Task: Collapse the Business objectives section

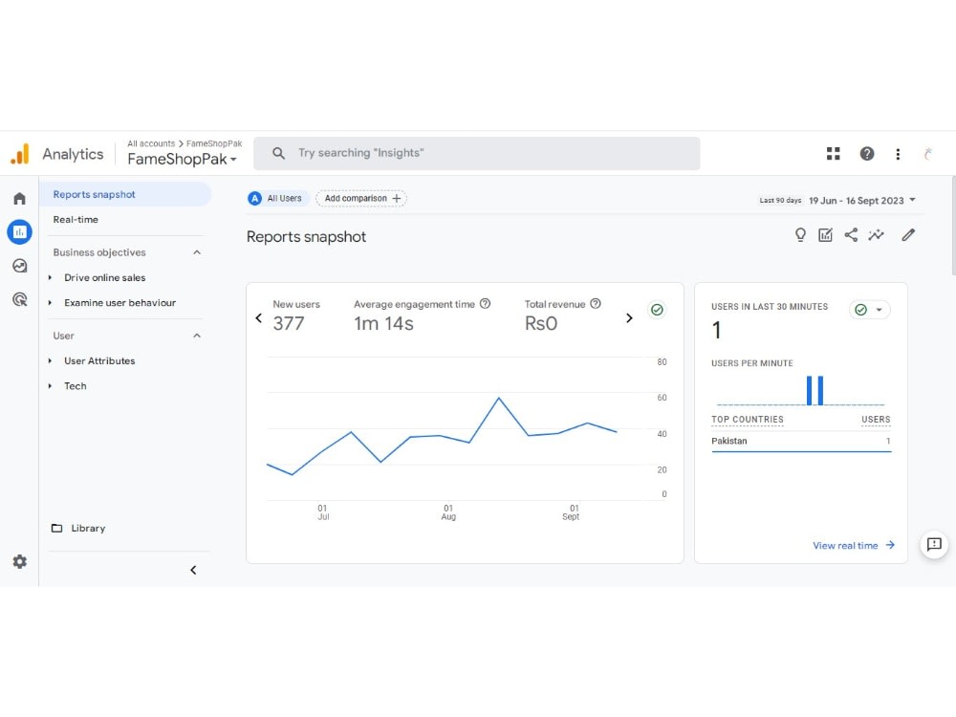Action: pyautogui.click(x=197, y=252)
